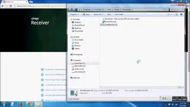Click Downloads in the address breadcrumb
This screenshot has width=190, height=107.
126,10
